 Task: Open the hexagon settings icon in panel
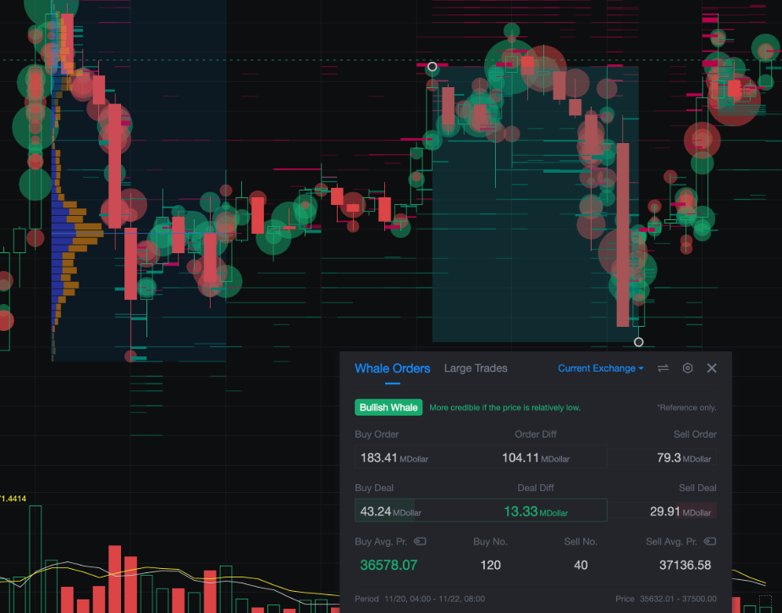687,368
